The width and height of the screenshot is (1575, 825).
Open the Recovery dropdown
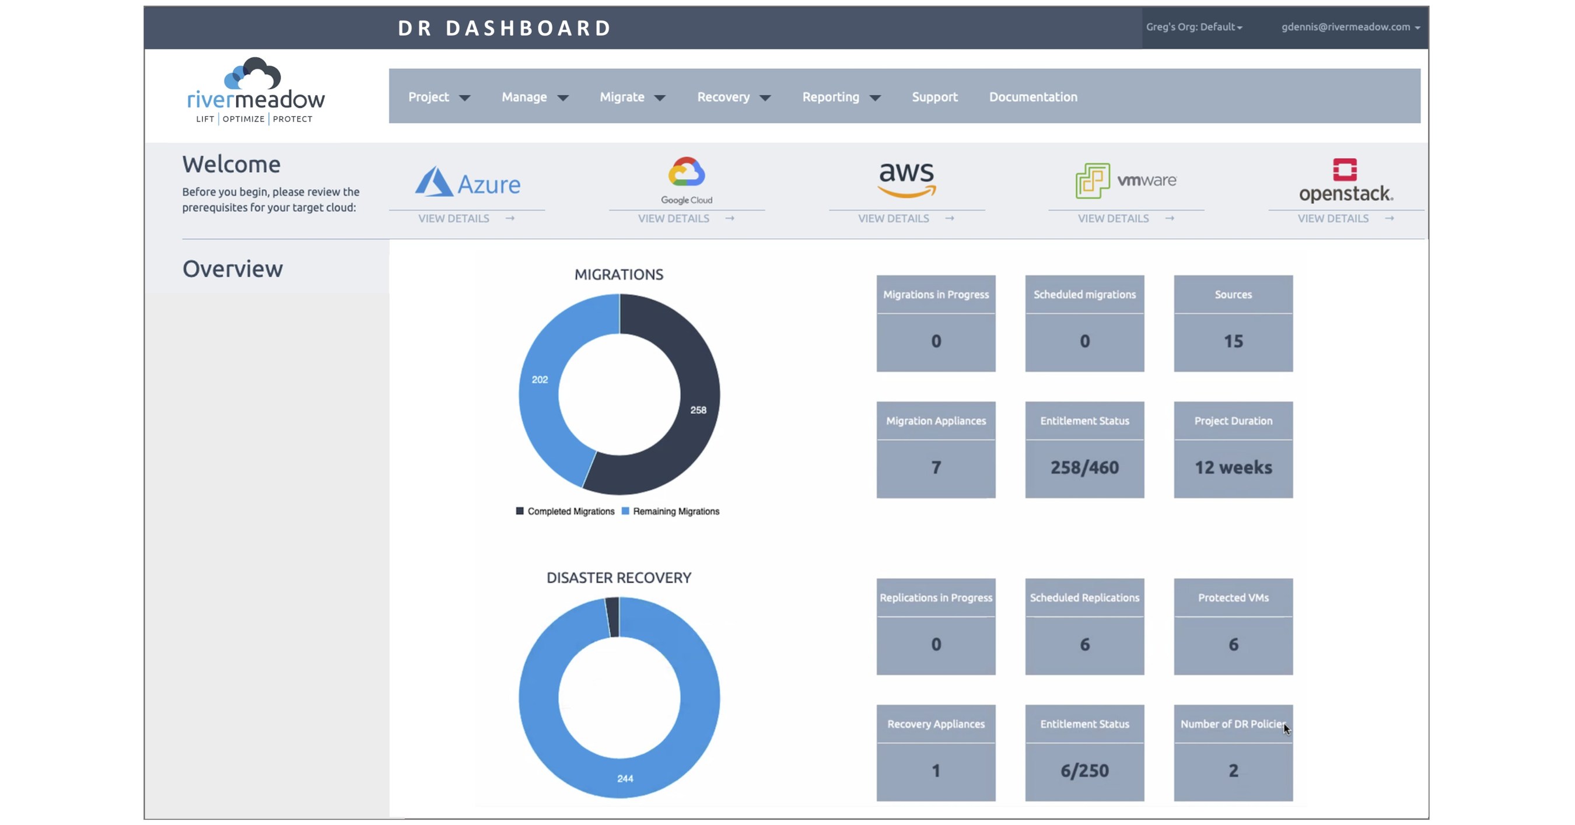tap(733, 97)
